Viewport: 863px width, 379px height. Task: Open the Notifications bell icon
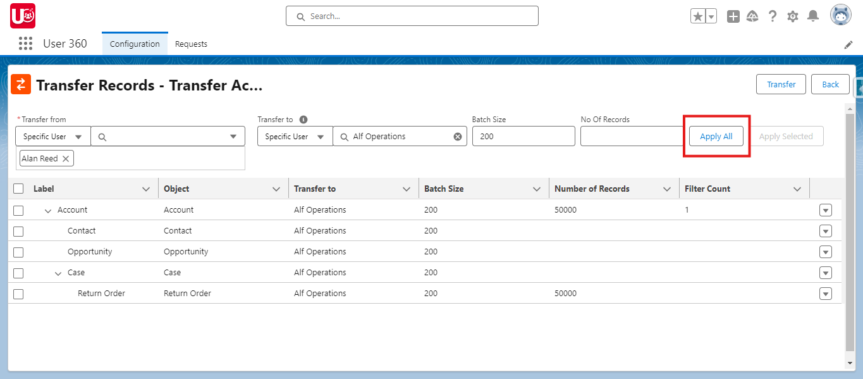pos(813,16)
